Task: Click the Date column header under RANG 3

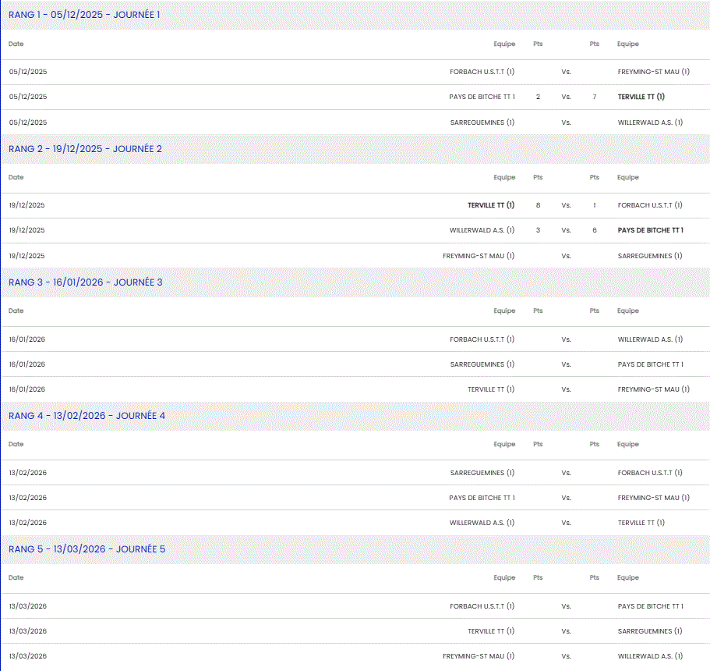Action: click(x=16, y=311)
